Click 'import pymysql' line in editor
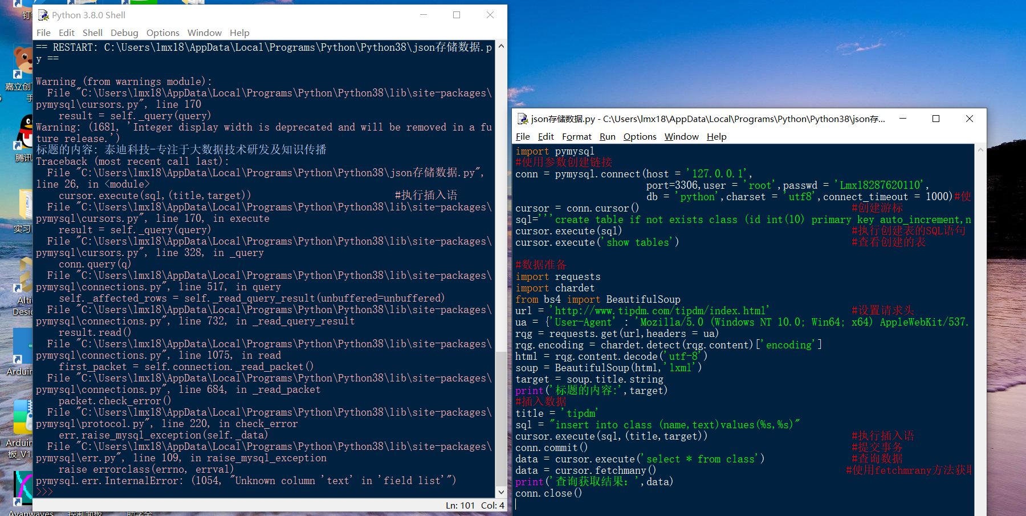The height and width of the screenshot is (516, 1026). [555, 151]
